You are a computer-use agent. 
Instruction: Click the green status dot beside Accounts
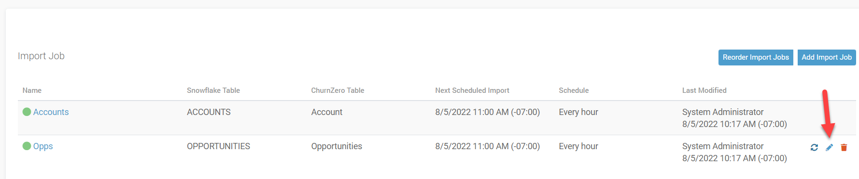(27, 112)
